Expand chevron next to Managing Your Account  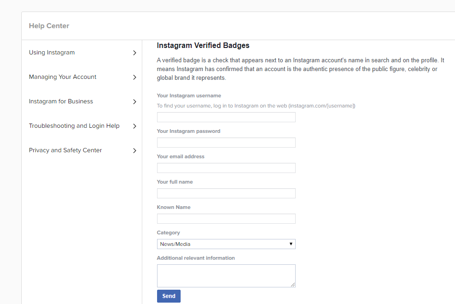coord(134,77)
